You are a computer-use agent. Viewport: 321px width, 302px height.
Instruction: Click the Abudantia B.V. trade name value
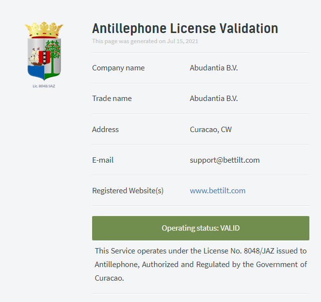tap(214, 99)
